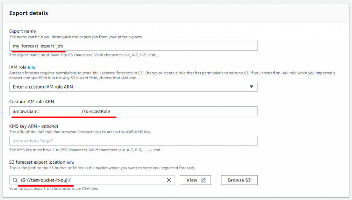Viewport: 352px width, 200px height.
Task: Click the 'Export name' label
Action: [22, 31]
